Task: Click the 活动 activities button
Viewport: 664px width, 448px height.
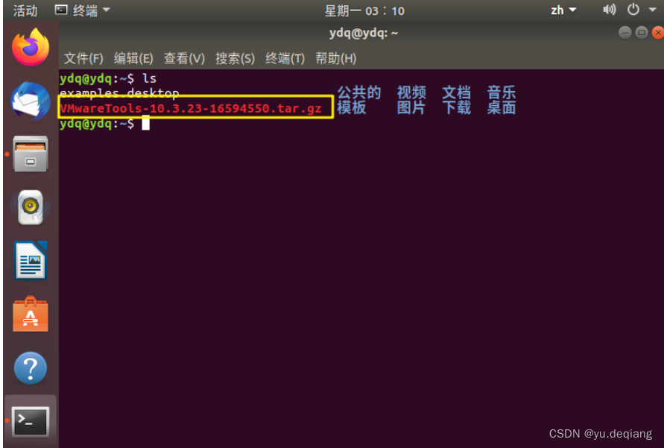Action: coord(25,10)
